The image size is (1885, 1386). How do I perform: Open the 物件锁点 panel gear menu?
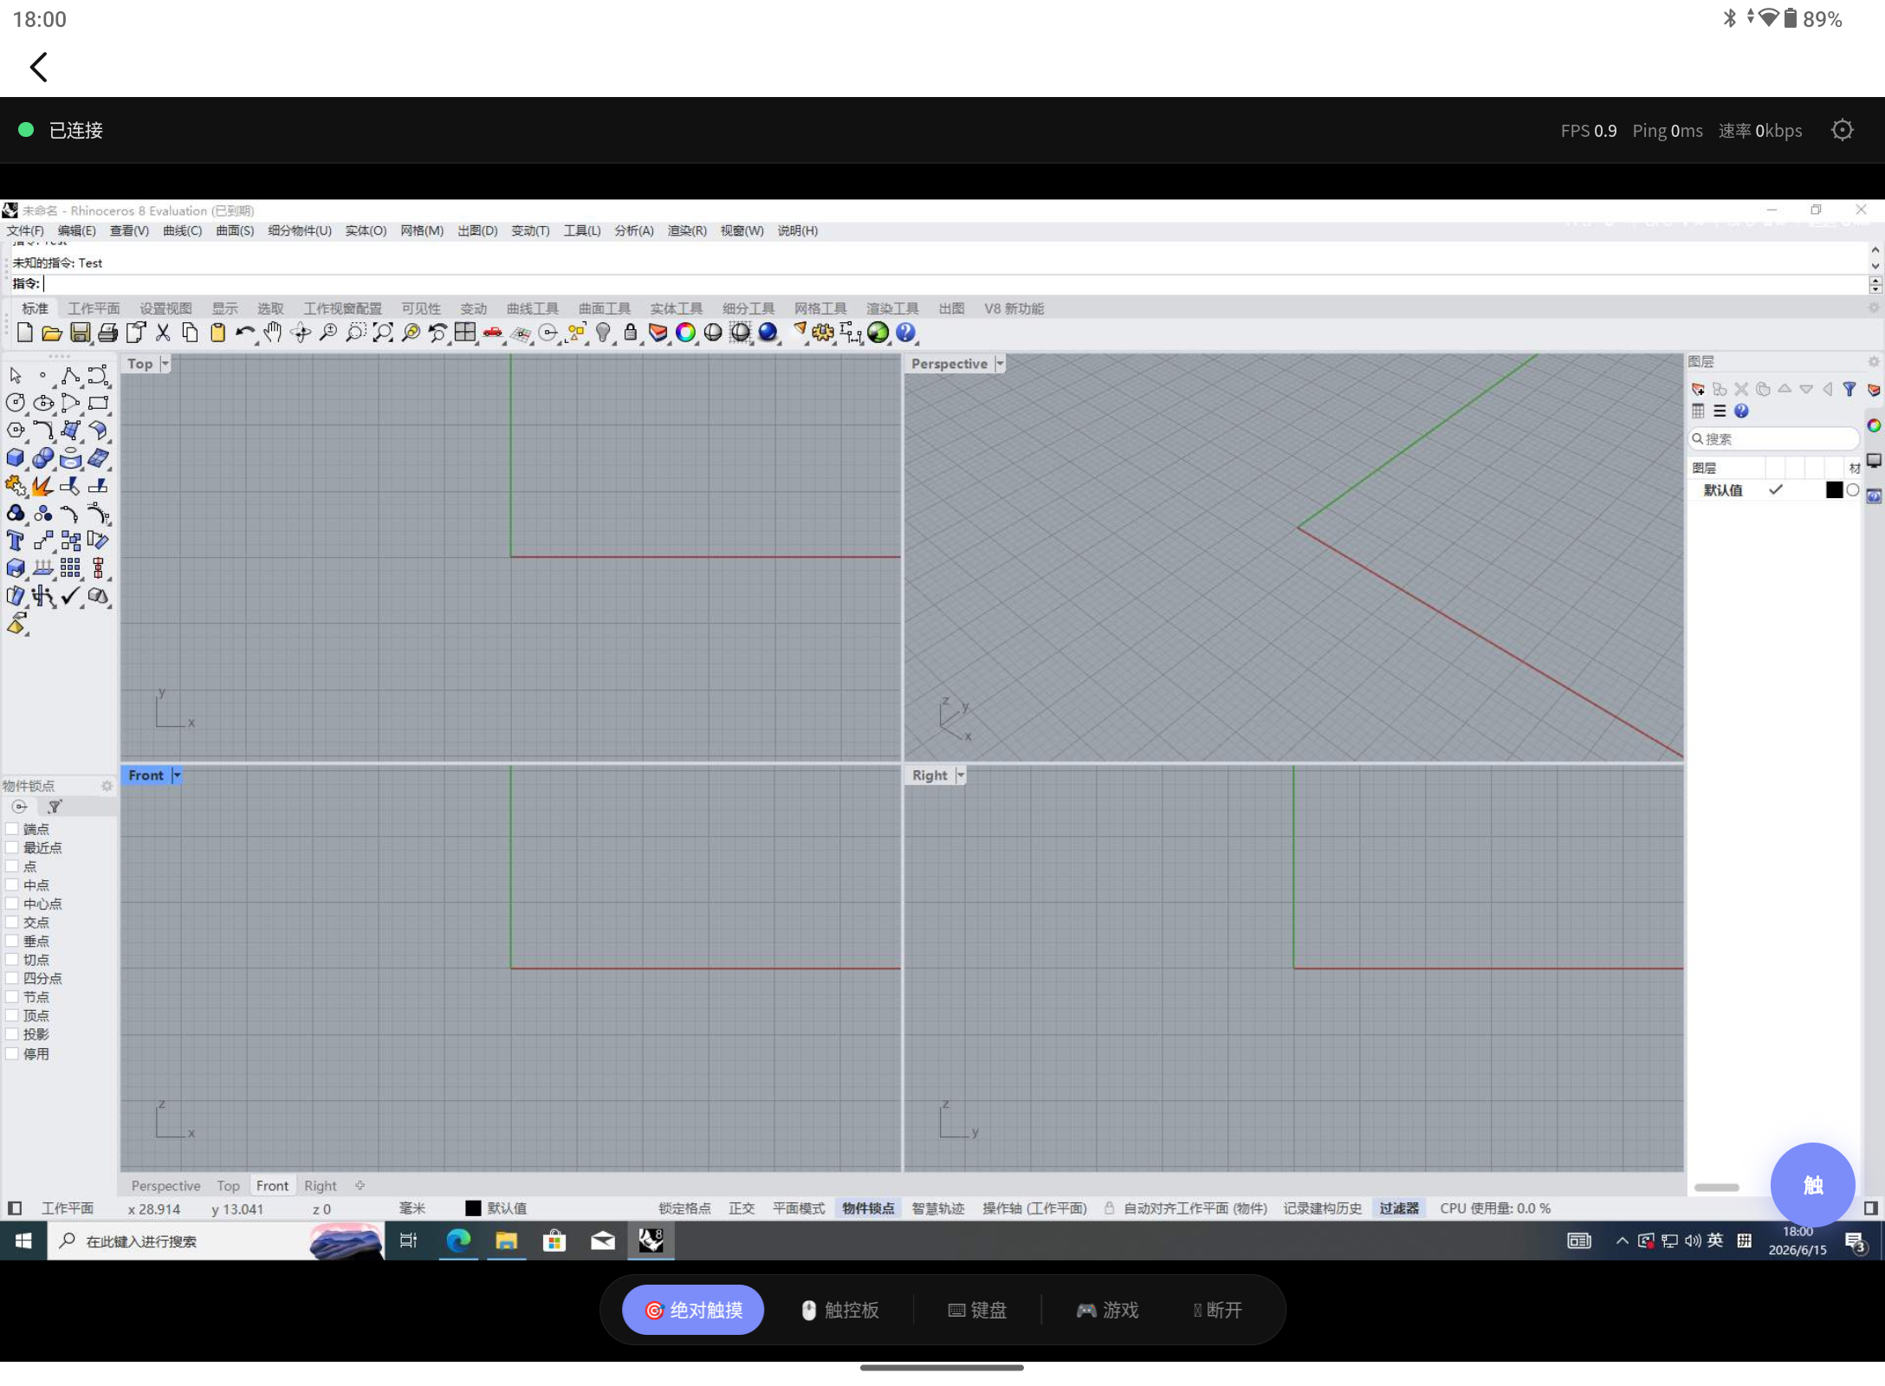click(x=107, y=786)
